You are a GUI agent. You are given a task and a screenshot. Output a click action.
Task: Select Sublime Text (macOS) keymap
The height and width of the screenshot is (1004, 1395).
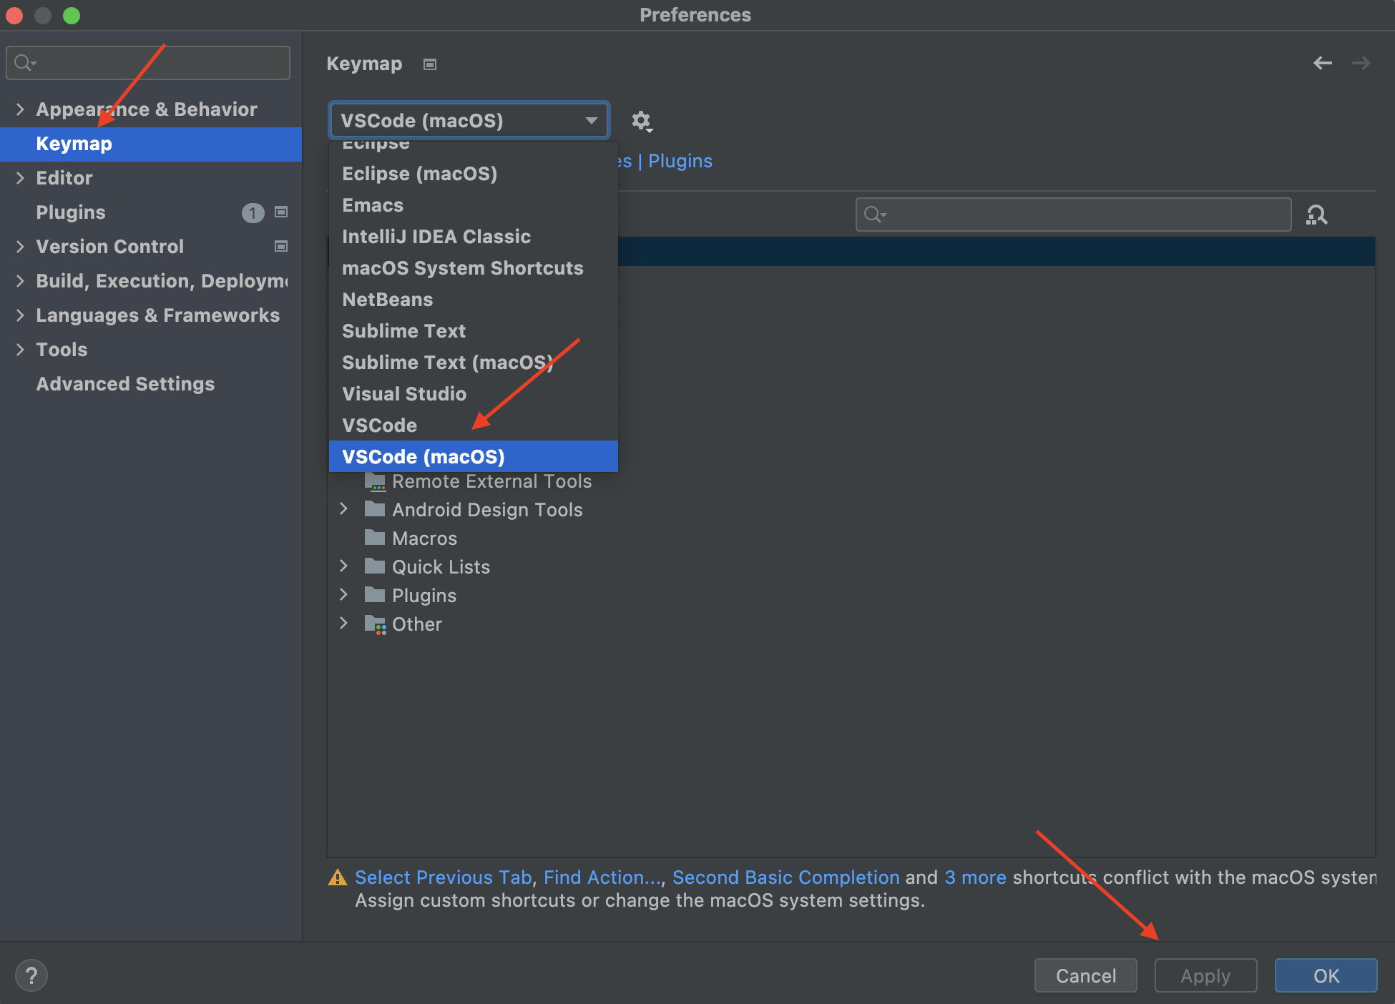[x=474, y=363]
